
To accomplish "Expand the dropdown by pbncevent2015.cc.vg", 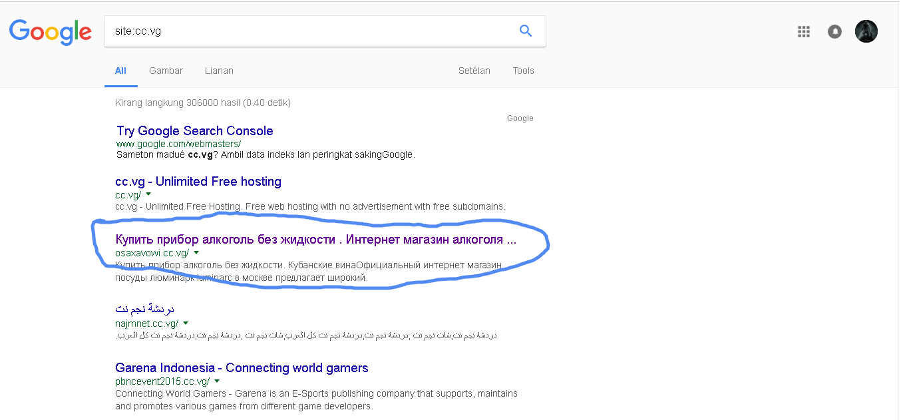I will [x=216, y=381].
